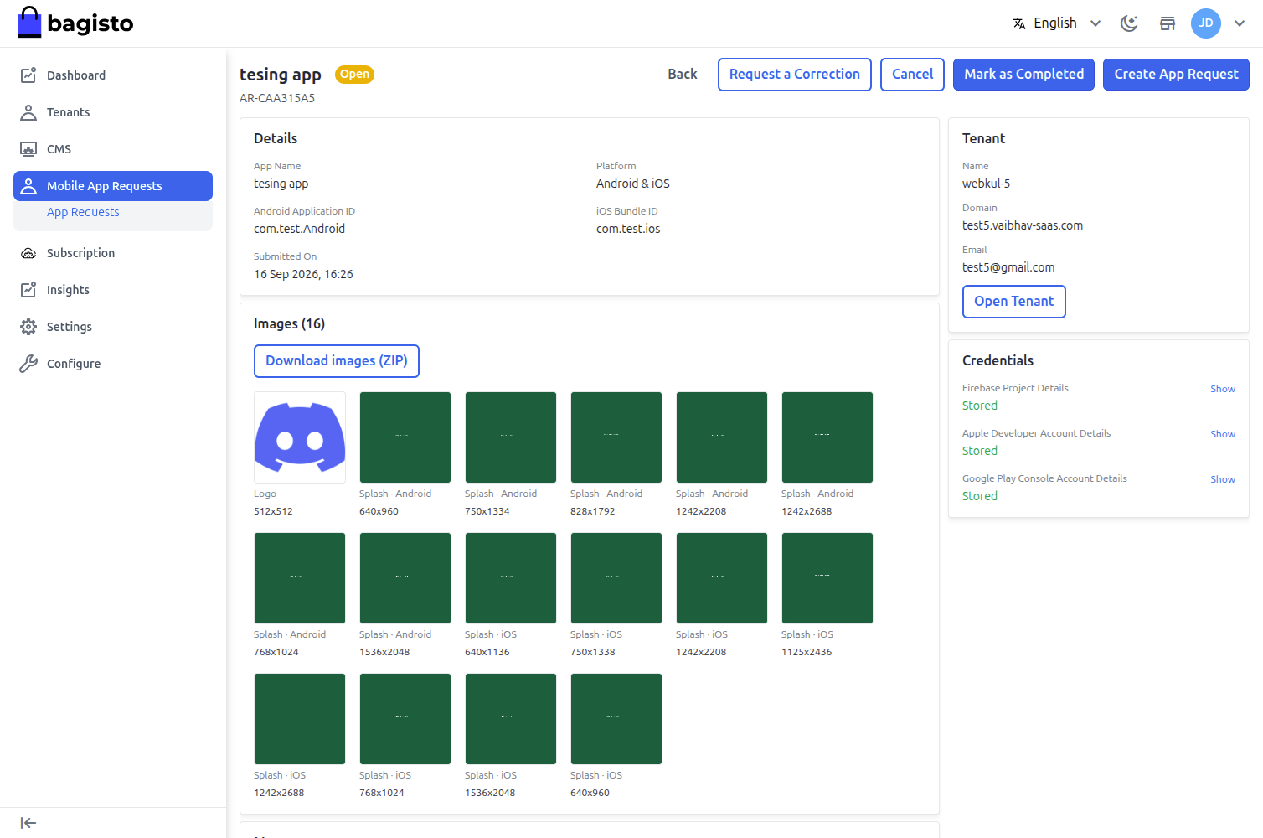Screen dimensions: 1263x838
Task: Open App Requests submenu item
Action: (x=83, y=212)
